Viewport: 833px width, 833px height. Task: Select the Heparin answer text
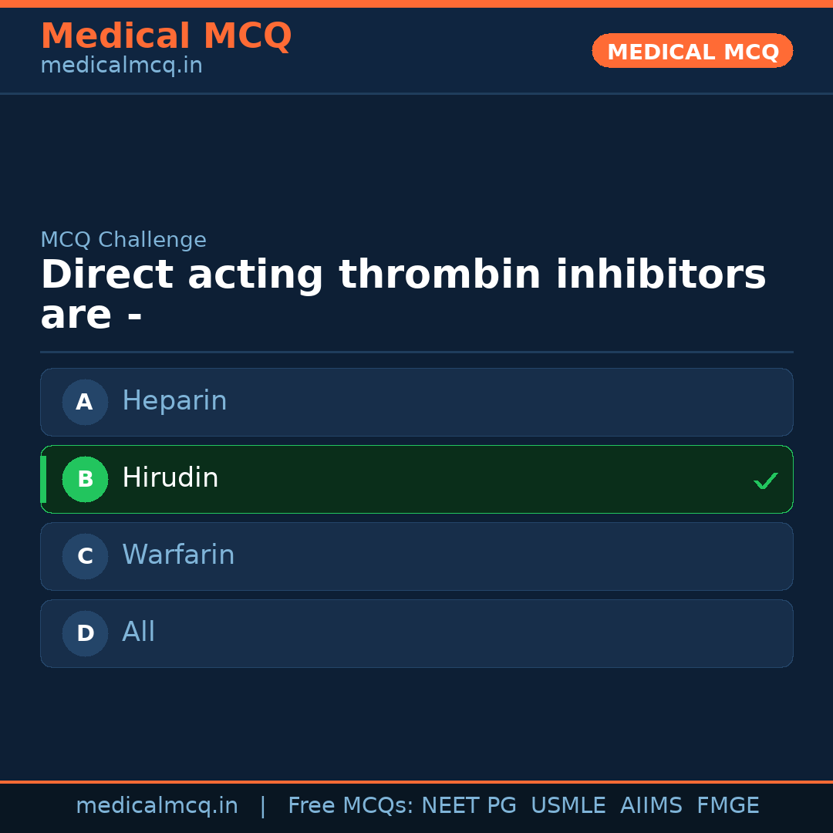[174, 401]
